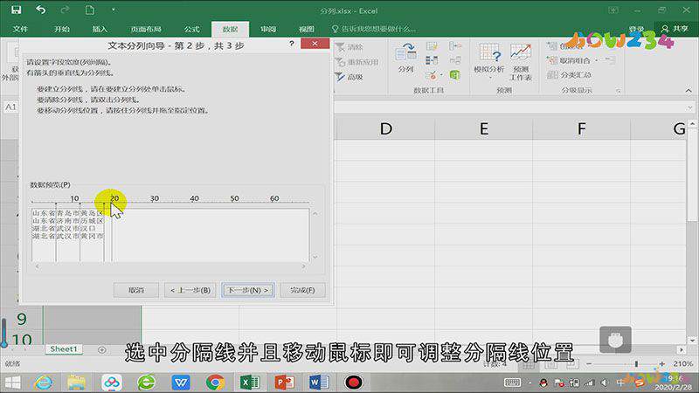Open Word from the taskbar
This screenshot has width=699, height=393.
click(319, 383)
